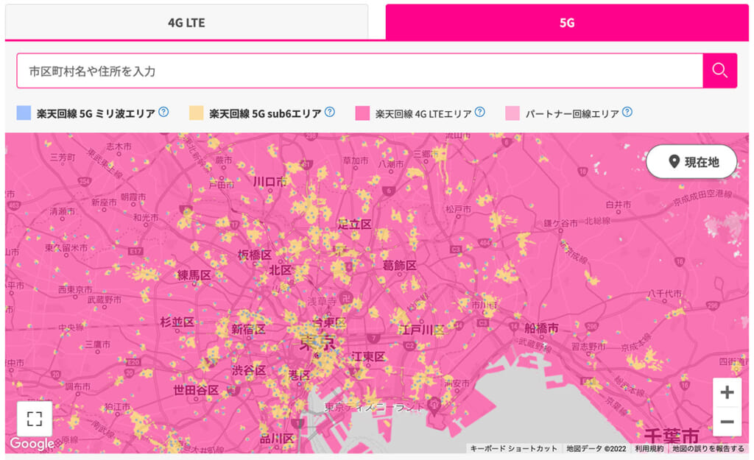Screen dimensions: 754x460
Task: Click the 新宿区 map label
Action: [248, 329]
